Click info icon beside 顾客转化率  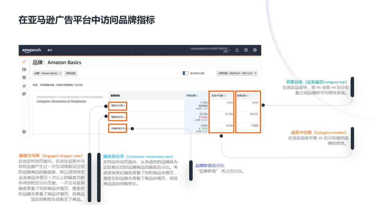pyautogui.click(x=125, y=117)
